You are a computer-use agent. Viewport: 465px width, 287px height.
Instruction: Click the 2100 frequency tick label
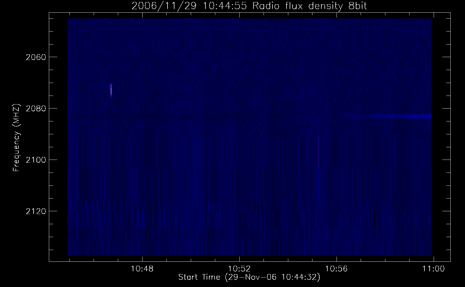[36, 160]
